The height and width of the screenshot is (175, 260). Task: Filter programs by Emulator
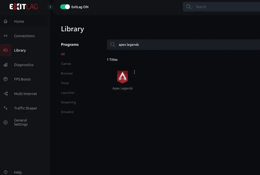(68, 112)
